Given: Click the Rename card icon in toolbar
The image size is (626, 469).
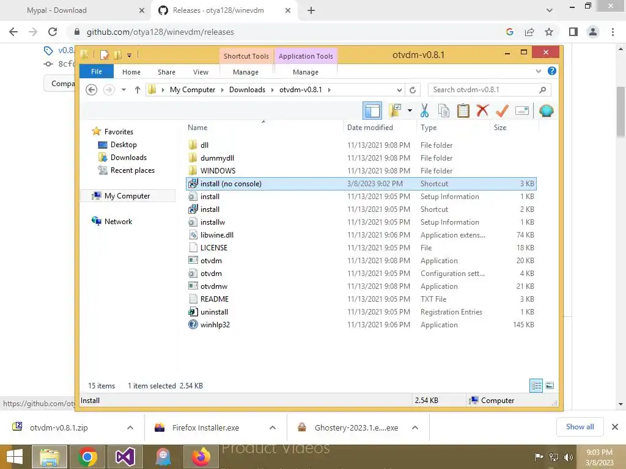Looking at the screenshot, I should pos(522,111).
